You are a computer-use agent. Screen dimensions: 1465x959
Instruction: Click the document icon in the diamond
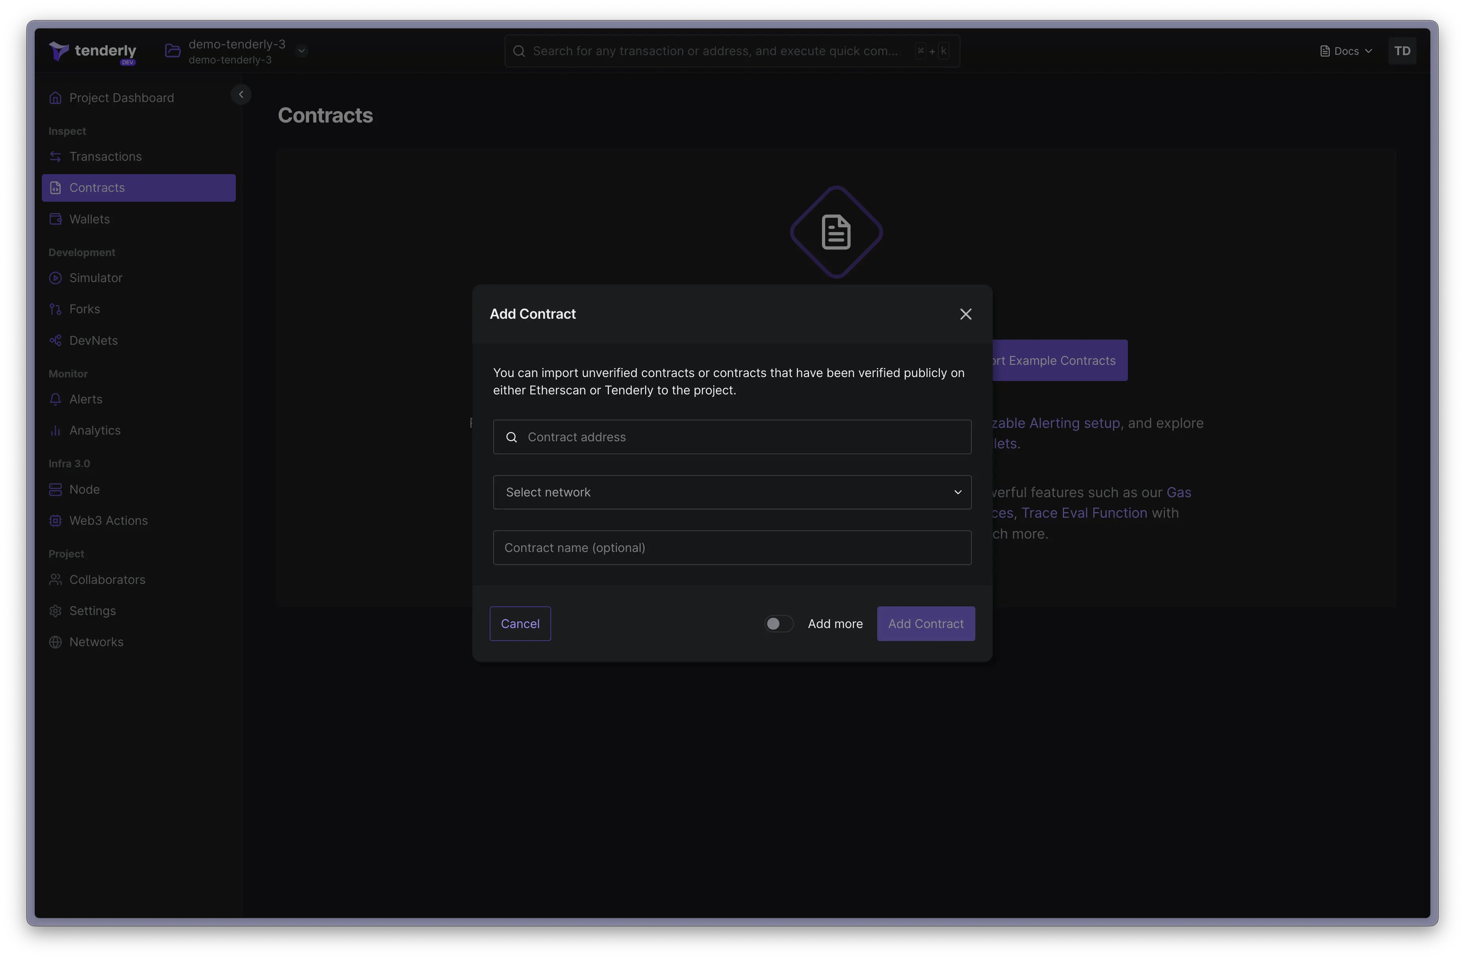836,232
